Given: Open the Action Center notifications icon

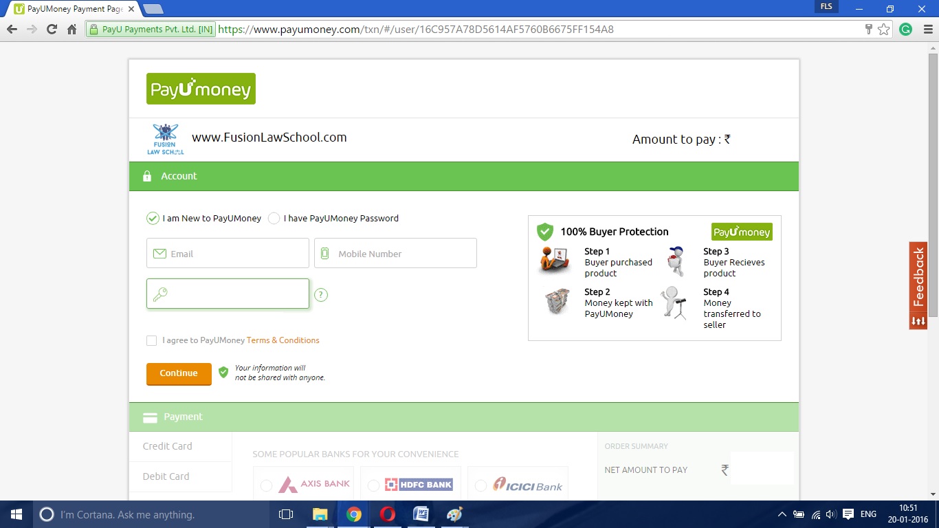Looking at the screenshot, I should click(x=848, y=514).
